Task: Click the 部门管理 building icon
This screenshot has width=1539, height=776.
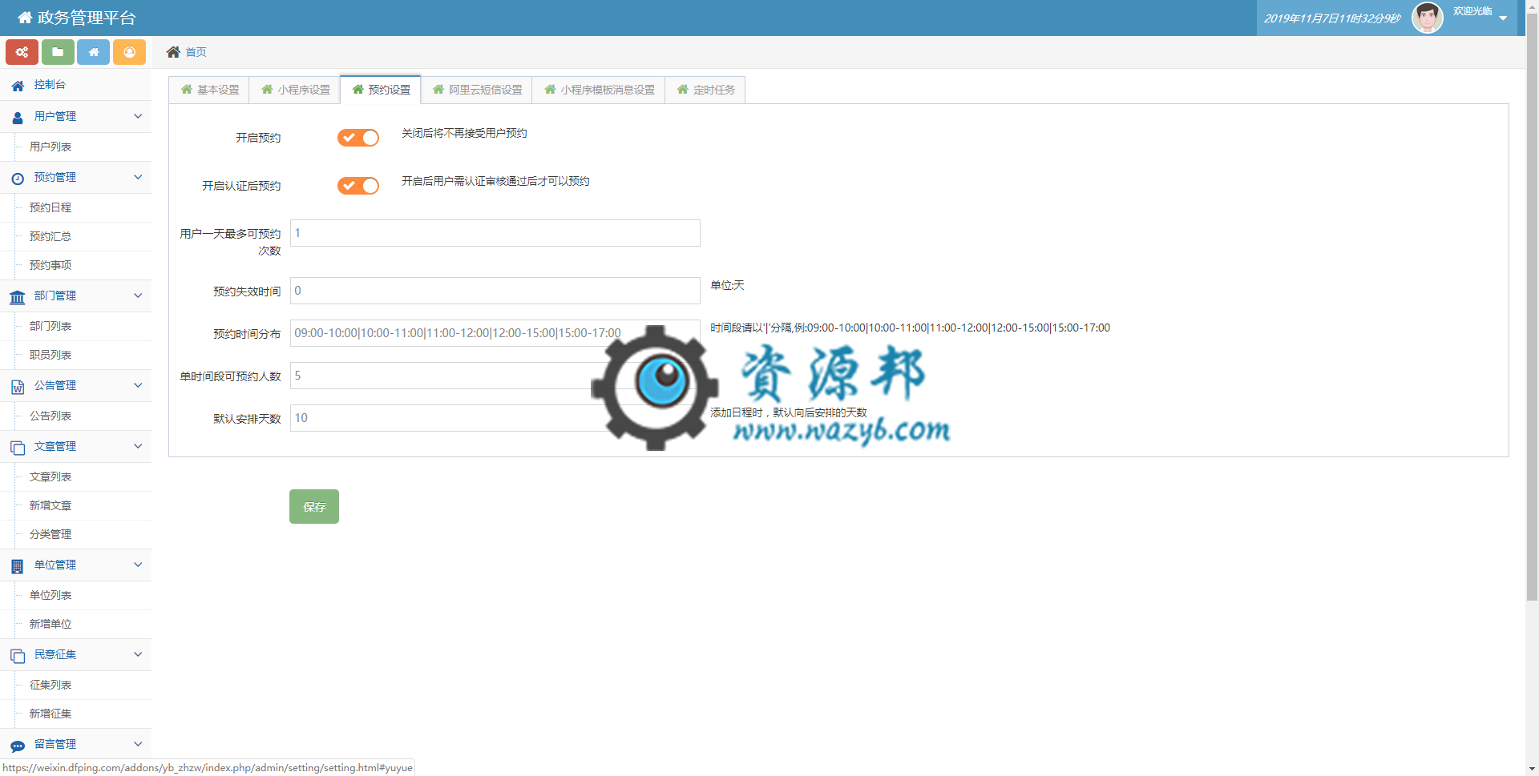Action: pyautogui.click(x=18, y=297)
